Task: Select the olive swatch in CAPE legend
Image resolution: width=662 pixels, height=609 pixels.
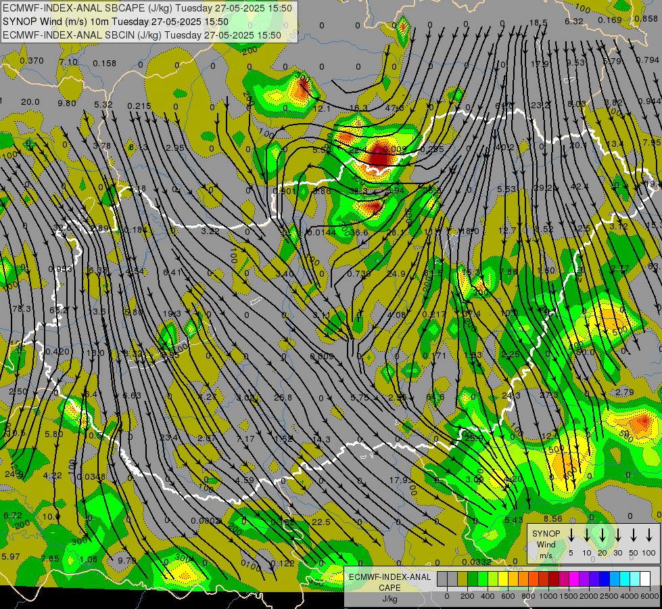Action: pos(463,579)
